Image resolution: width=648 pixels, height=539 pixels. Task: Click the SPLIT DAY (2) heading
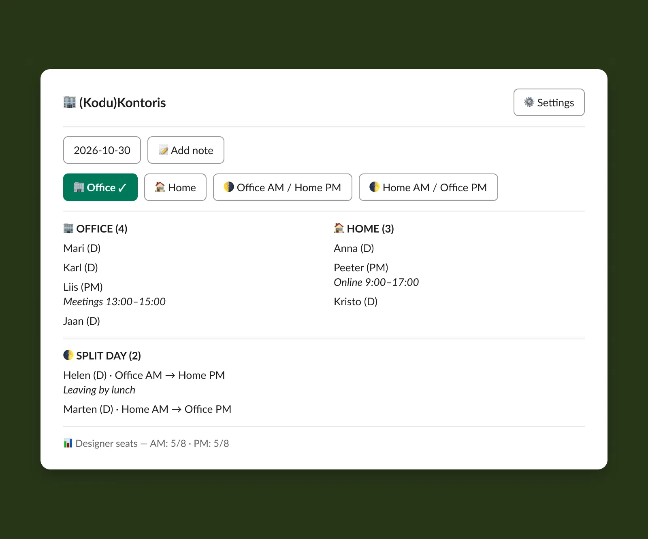coord(109,356)
